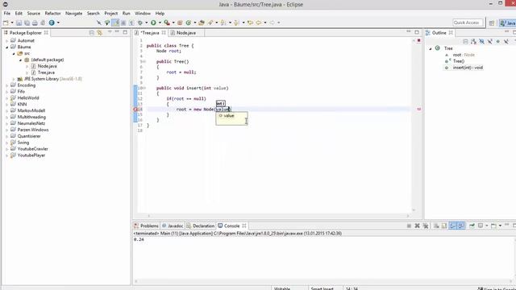This screenshot has height=290, width=516.
Task: Open the Refactor menu
Action: (52, 13)
